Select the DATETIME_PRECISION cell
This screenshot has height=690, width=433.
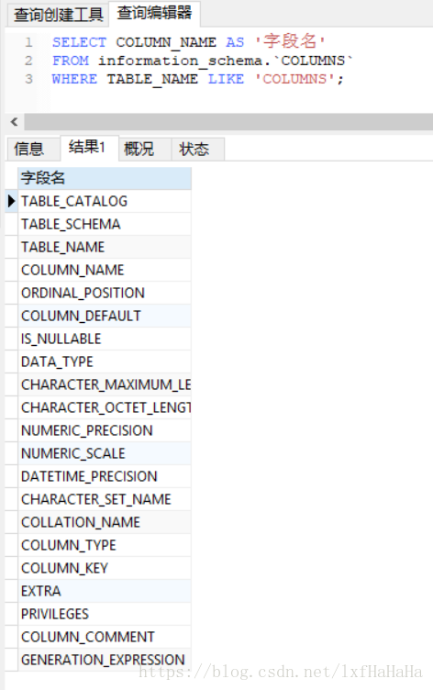tap(105, 476)
